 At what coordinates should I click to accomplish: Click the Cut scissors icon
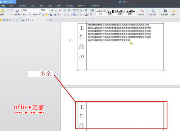click(x=8, y=10)
